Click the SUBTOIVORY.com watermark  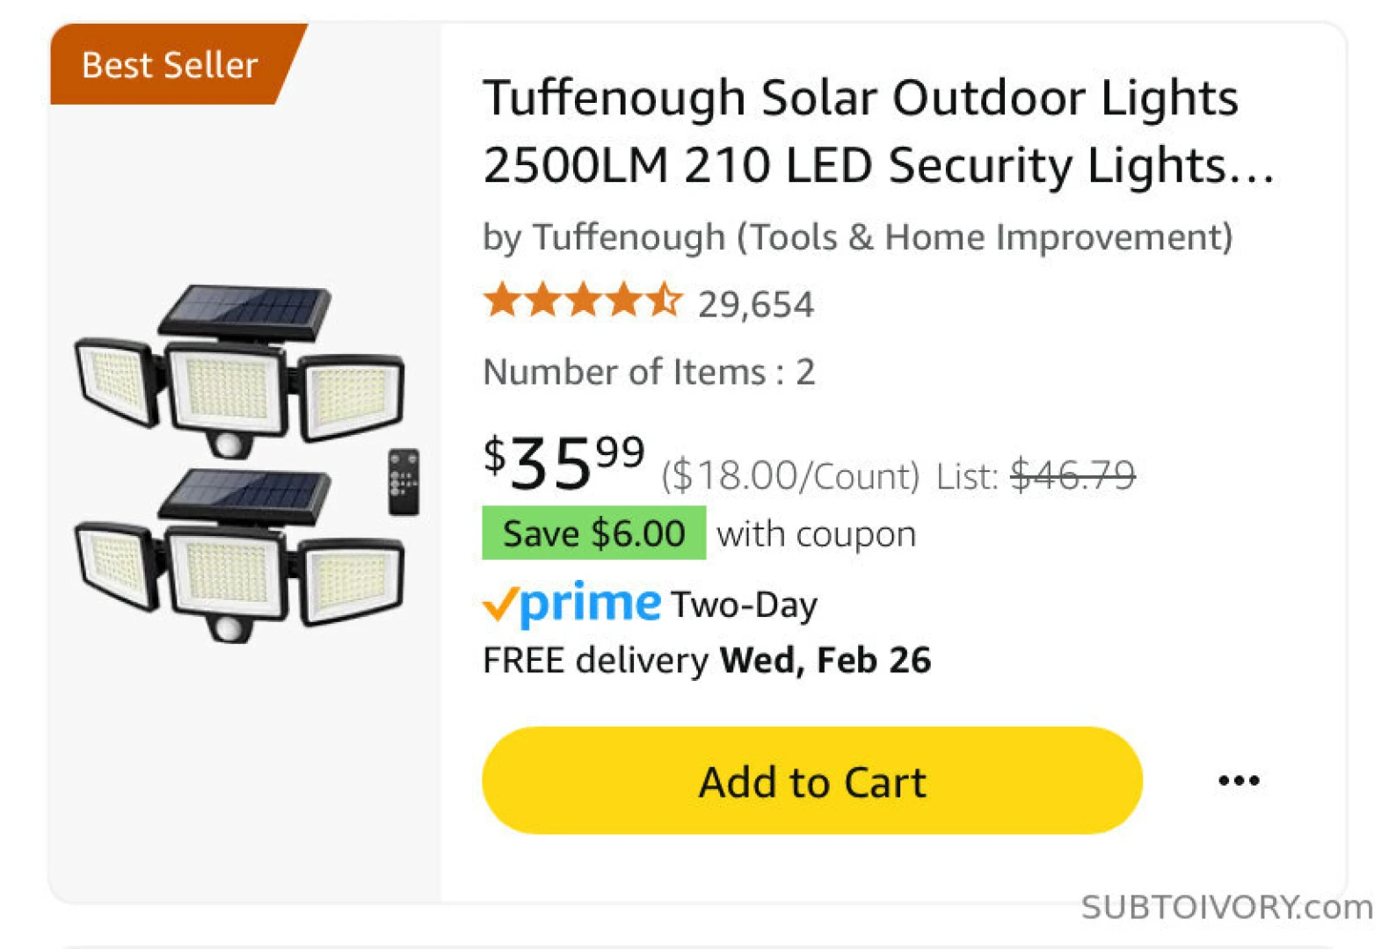pyautogui.click(x=1226, y=907)
